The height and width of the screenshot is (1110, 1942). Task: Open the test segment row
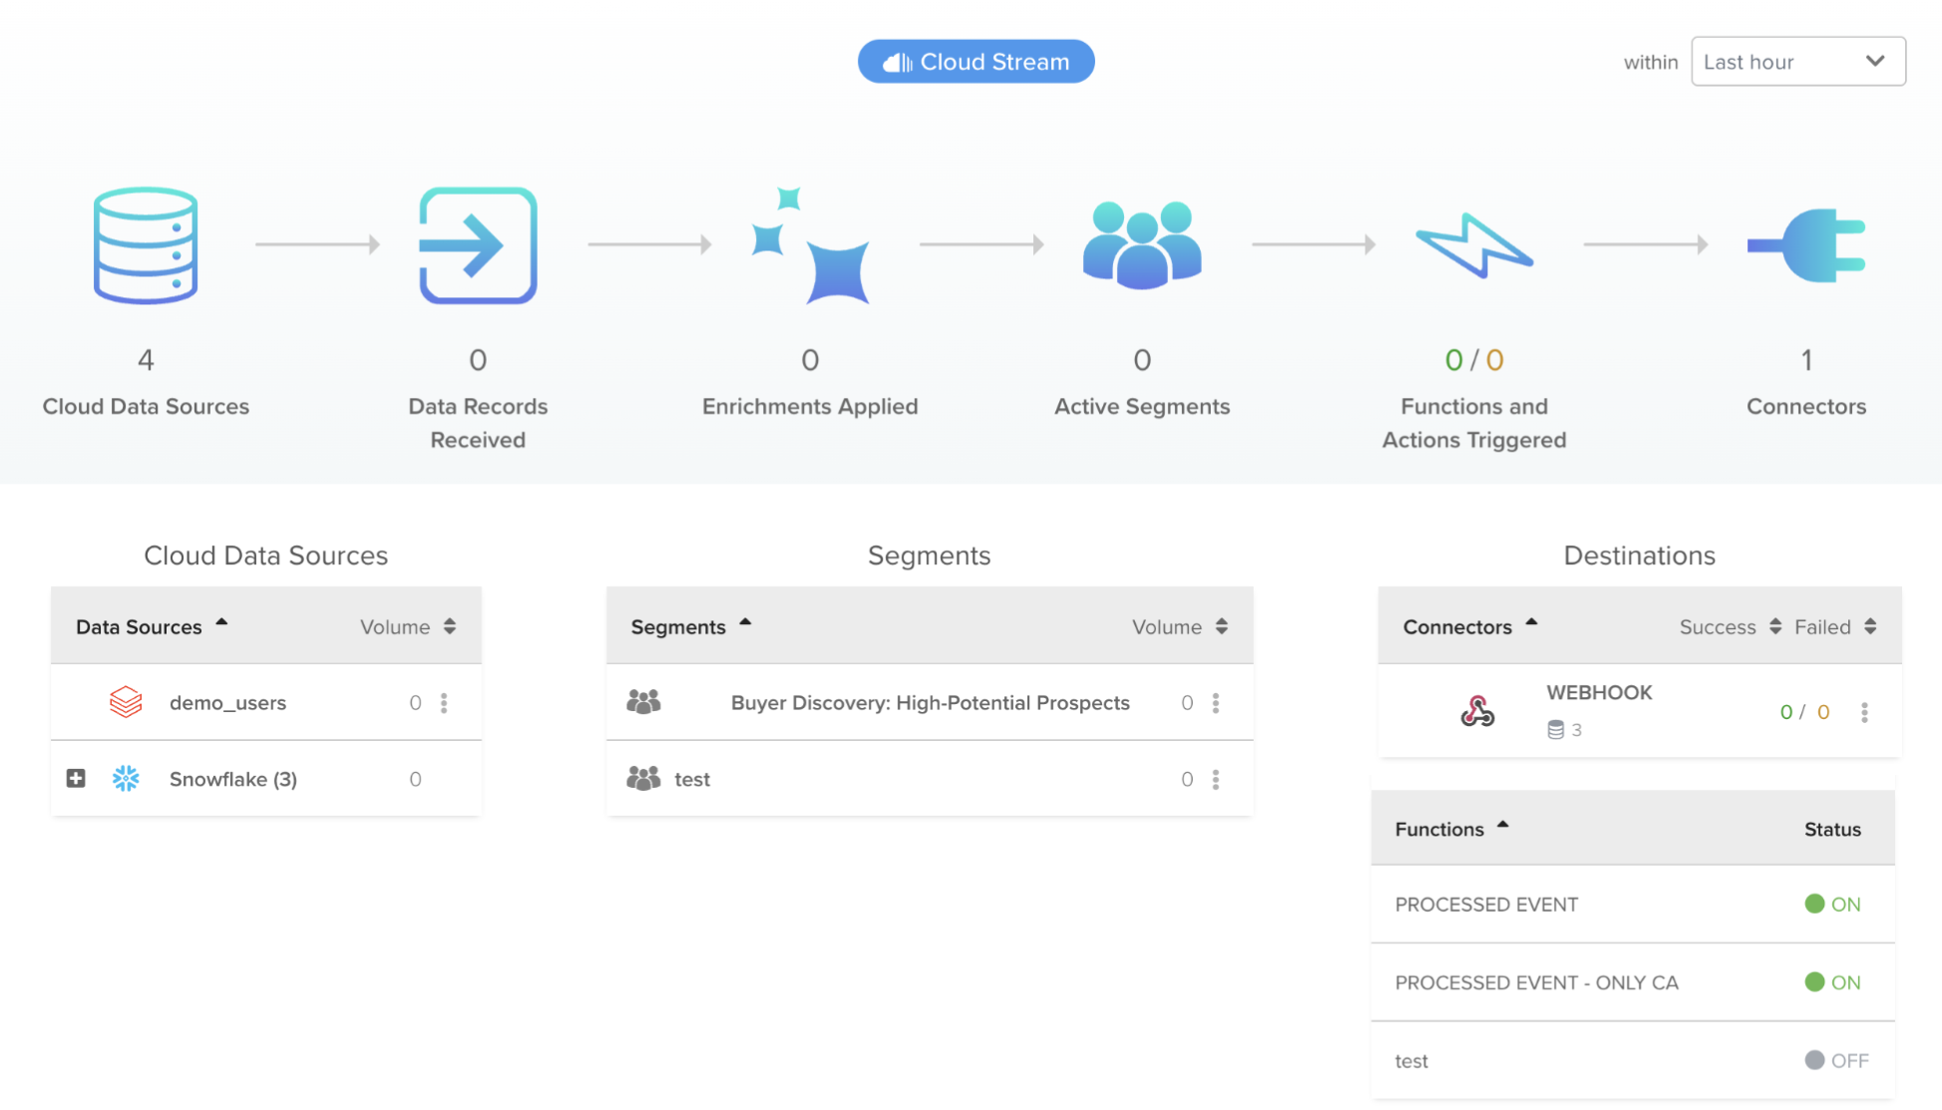[692, 780]
